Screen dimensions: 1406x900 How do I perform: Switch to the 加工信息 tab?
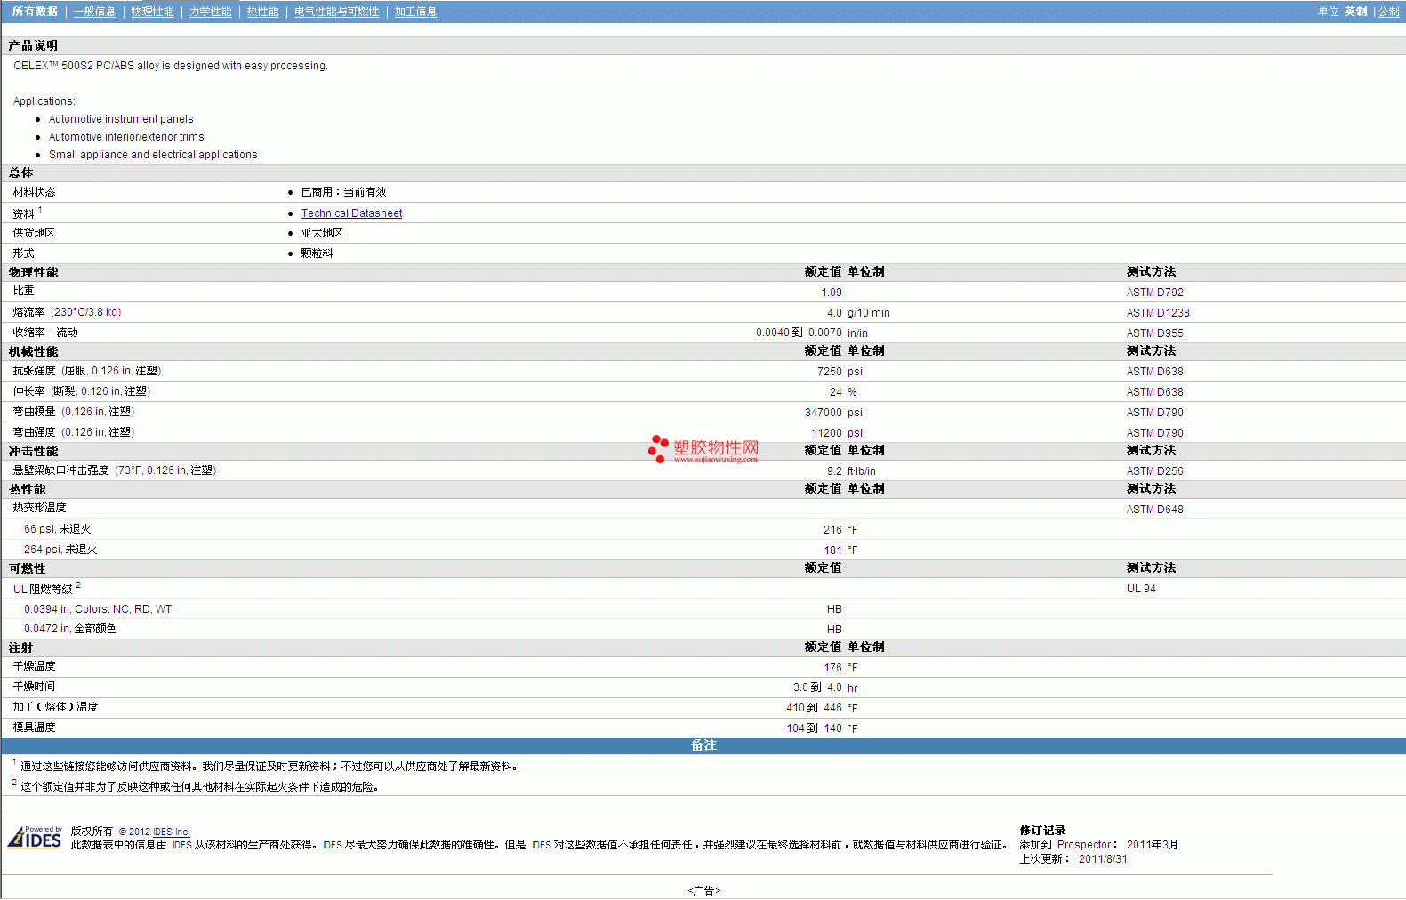(x=415, y=12)
